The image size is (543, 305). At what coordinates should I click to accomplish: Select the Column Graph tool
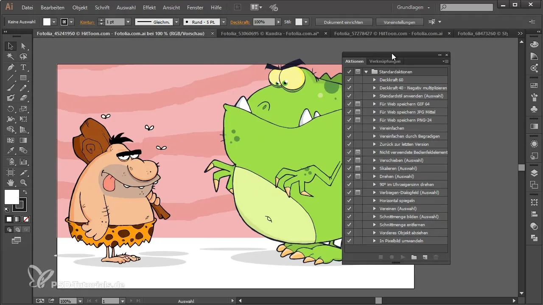(23, 161)
